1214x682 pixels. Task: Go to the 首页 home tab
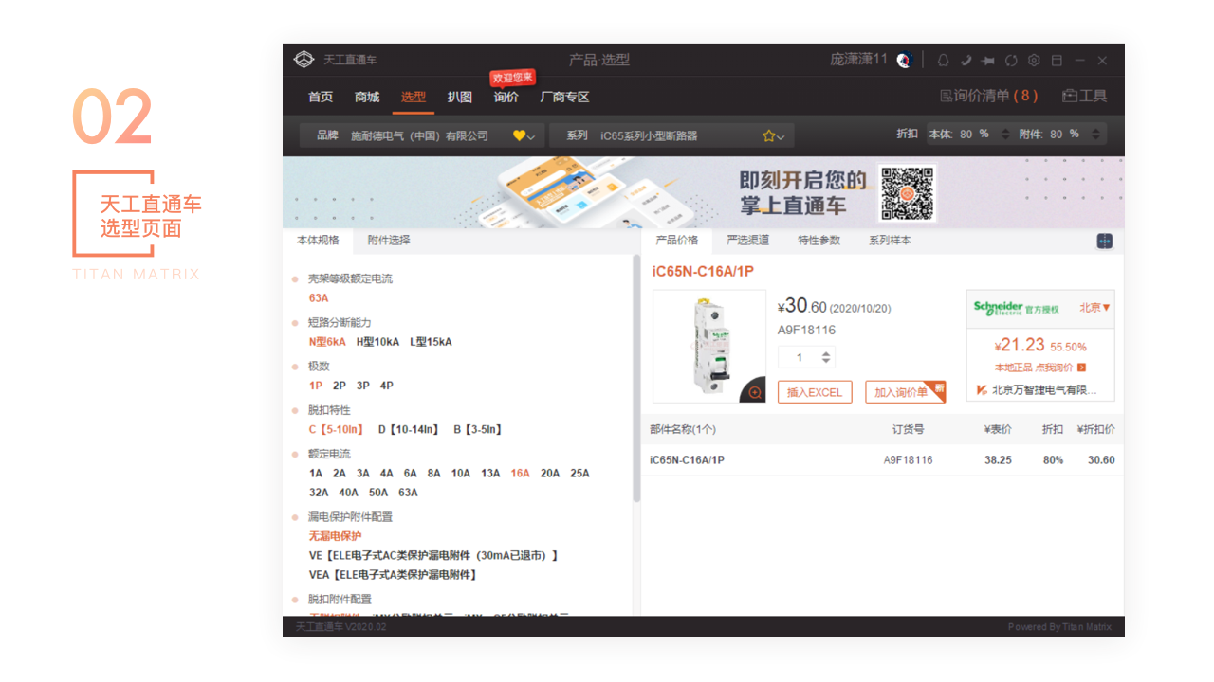321,97
